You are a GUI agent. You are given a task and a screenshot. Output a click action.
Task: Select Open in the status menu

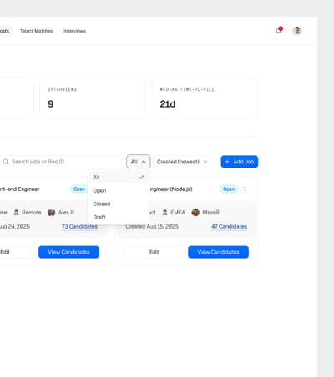coord(119,190)
